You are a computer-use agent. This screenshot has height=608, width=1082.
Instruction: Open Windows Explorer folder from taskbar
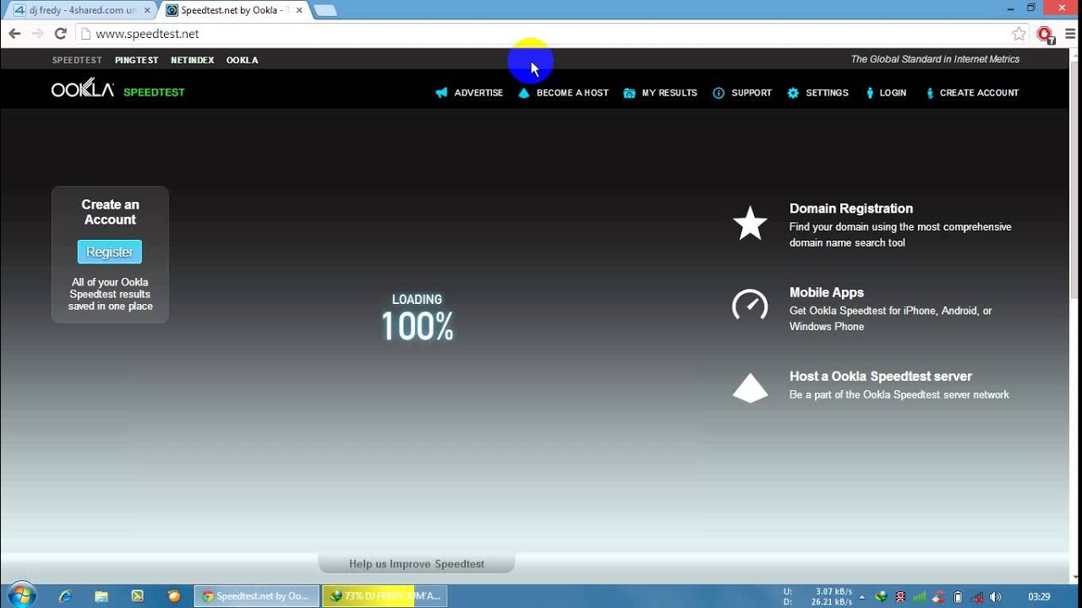tap(101, 596)
